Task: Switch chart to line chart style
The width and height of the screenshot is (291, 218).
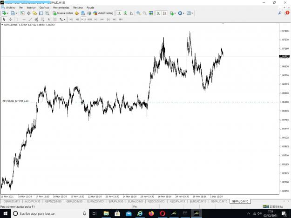Action: (131, 13)
